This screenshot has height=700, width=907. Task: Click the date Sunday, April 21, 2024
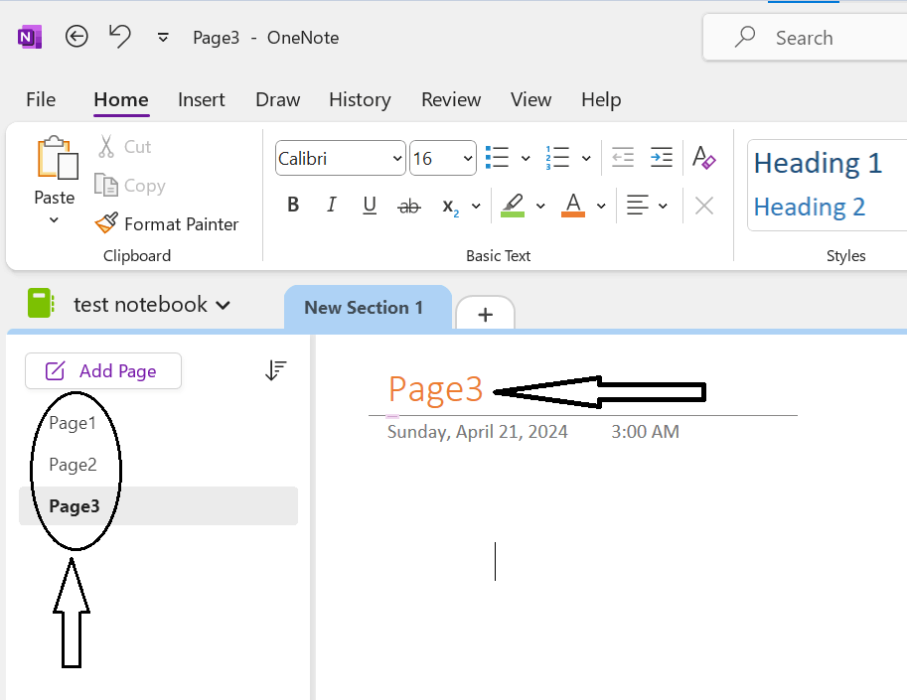(x=477, y=432)
